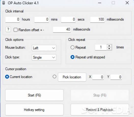
Task: Open Hotkey setting dialog
Action: [x=34, y=110]
